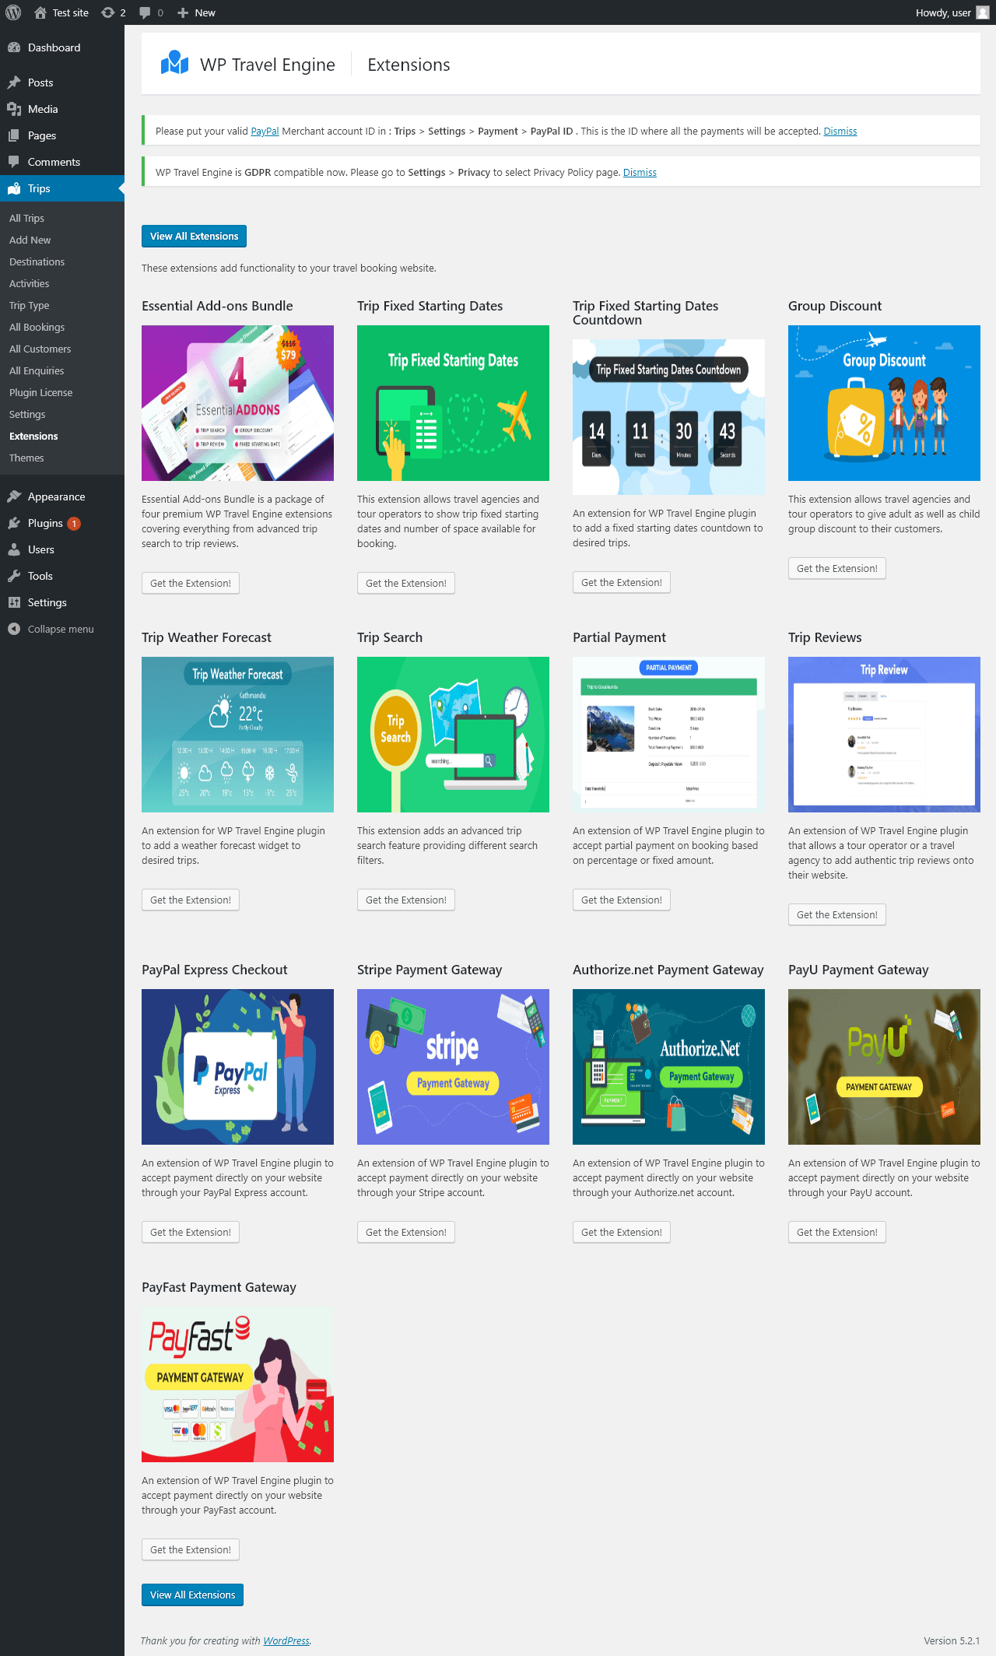Click the Howdy, user account menu

click(952, 12)
